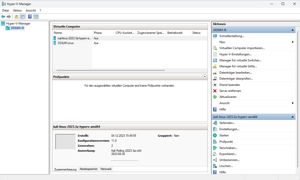
Task: Click the green Starten power icon
Action: pos(215,135)
